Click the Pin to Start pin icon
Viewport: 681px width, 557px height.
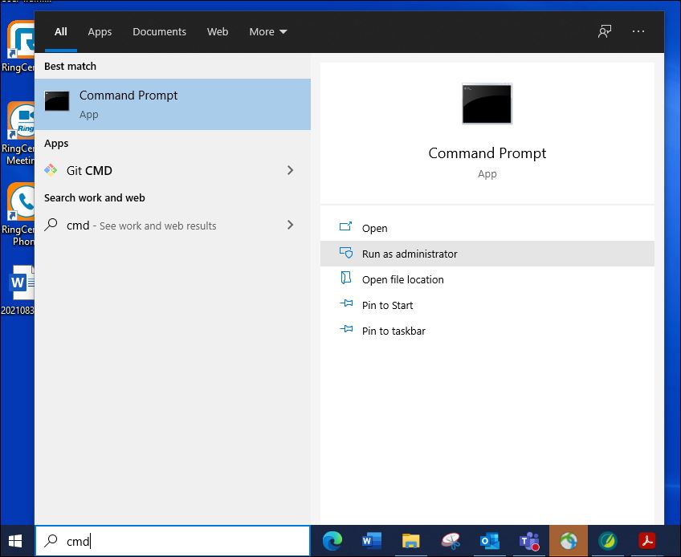[346, 303]
